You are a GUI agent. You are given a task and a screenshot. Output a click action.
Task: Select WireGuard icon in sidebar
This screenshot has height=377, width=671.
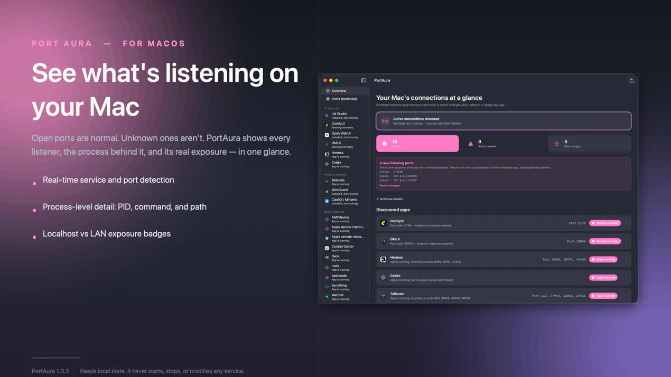click(327, 192)
